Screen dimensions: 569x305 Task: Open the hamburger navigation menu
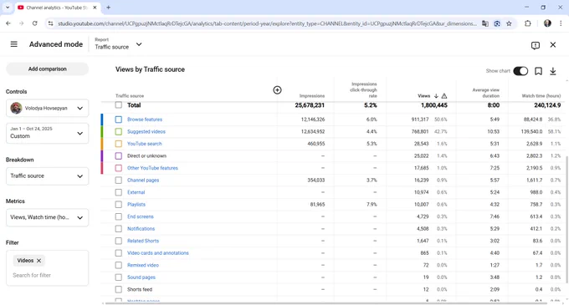tap(13, 44)
